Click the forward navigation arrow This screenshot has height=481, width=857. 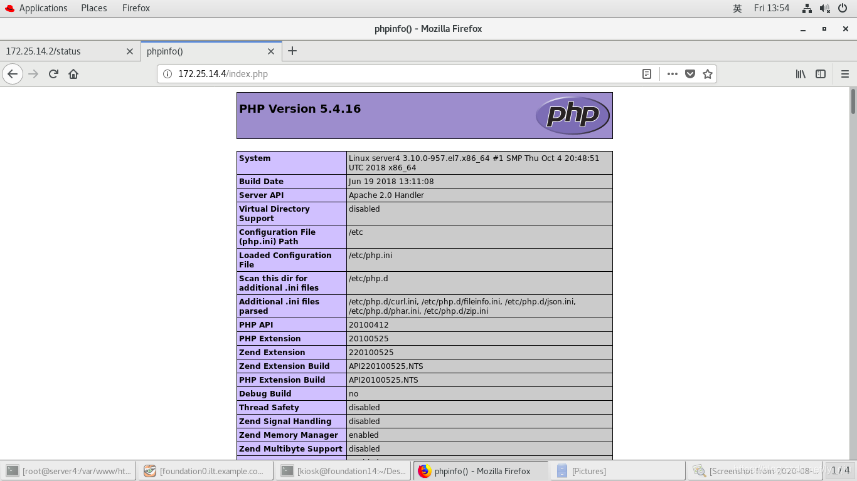33,74
